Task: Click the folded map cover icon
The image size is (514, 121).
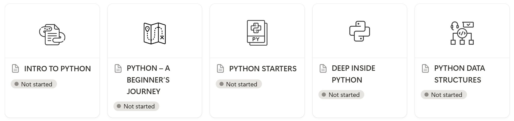Action: click(155, 33)
